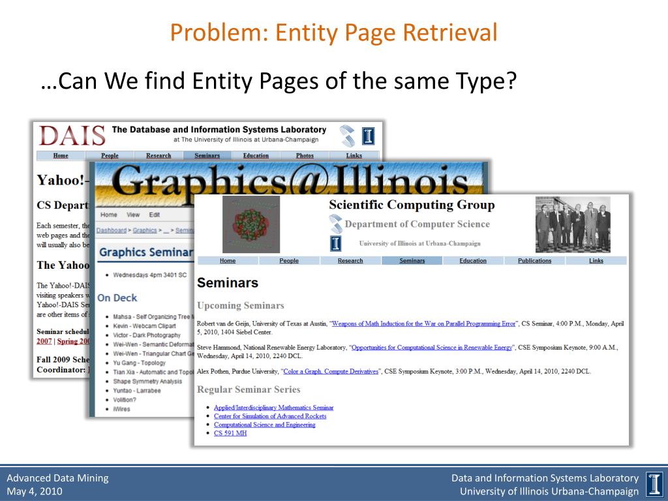Open Links tab in DAIS page
668x501 pixels.
[354, 155]
